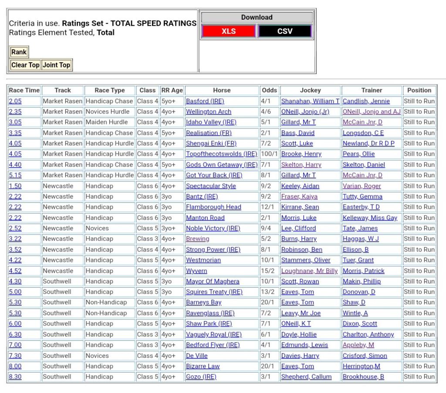Click jockey link Skelton, Harry

tap(301, 165)
